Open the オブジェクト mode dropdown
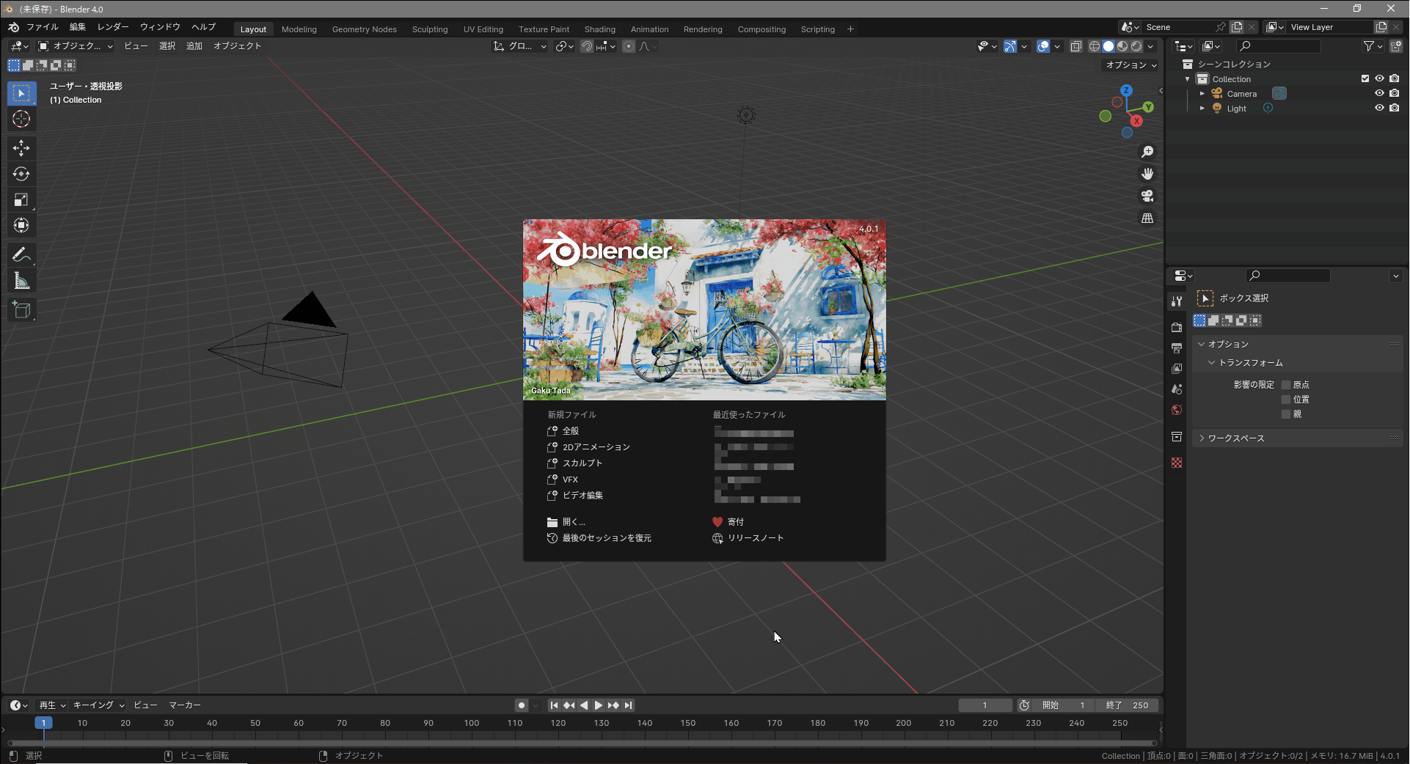The width and height of the screenshot is (1410, 764). click(76, 46)
